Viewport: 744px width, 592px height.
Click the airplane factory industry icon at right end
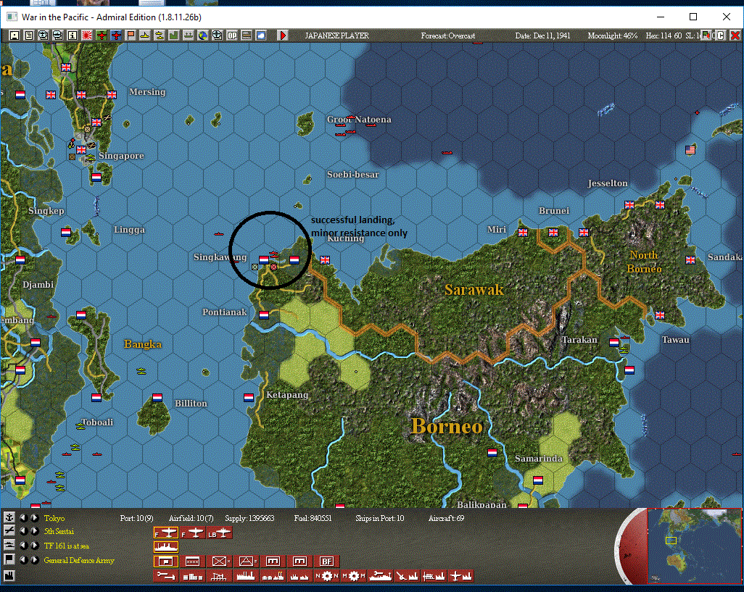[x=460, y=576]
